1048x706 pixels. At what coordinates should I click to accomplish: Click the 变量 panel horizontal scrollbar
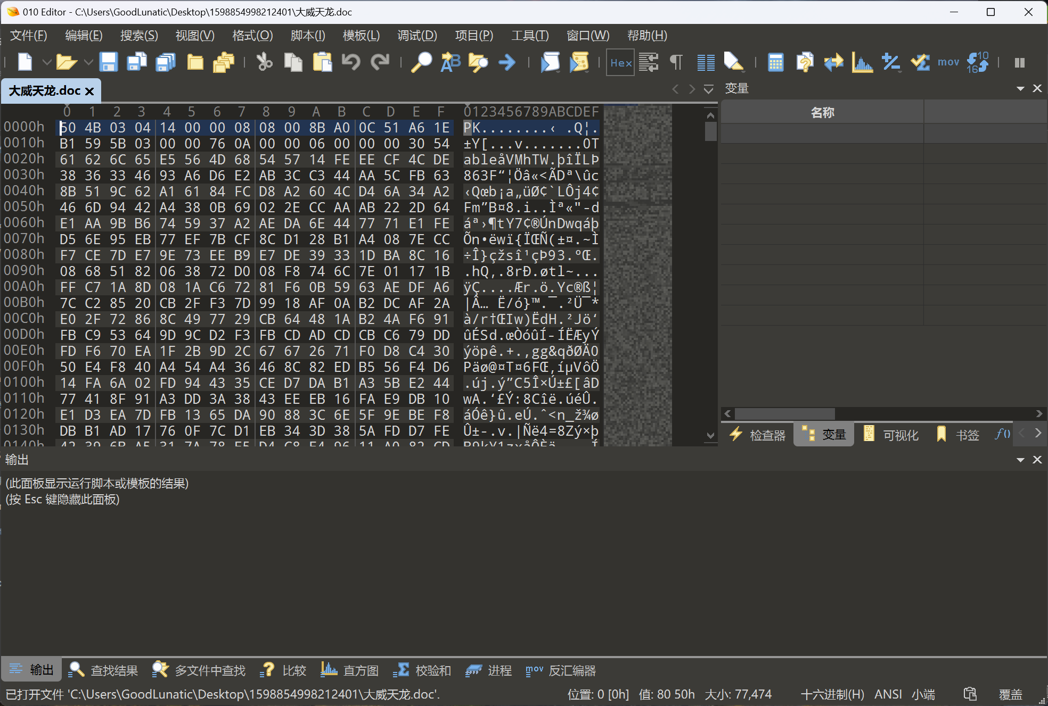coord(785,413)
